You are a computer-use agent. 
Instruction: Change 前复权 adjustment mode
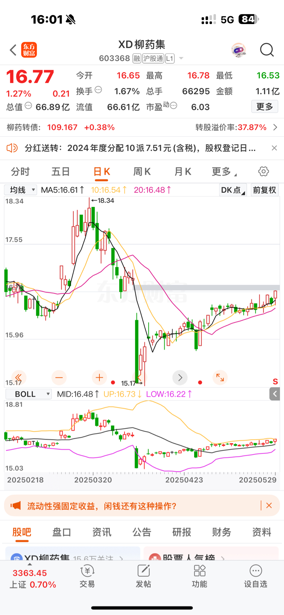point(265,190)
